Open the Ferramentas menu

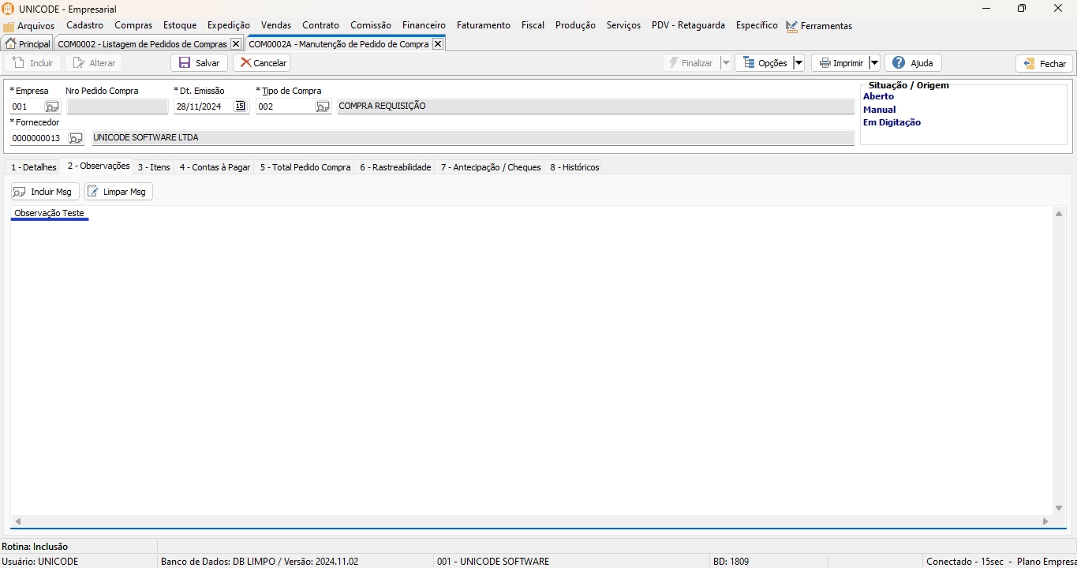tap(825, 26)
